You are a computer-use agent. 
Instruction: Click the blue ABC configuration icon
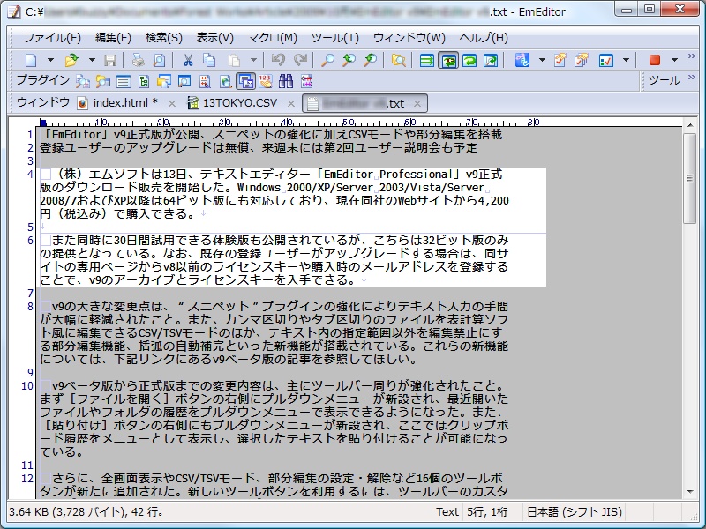522,60
